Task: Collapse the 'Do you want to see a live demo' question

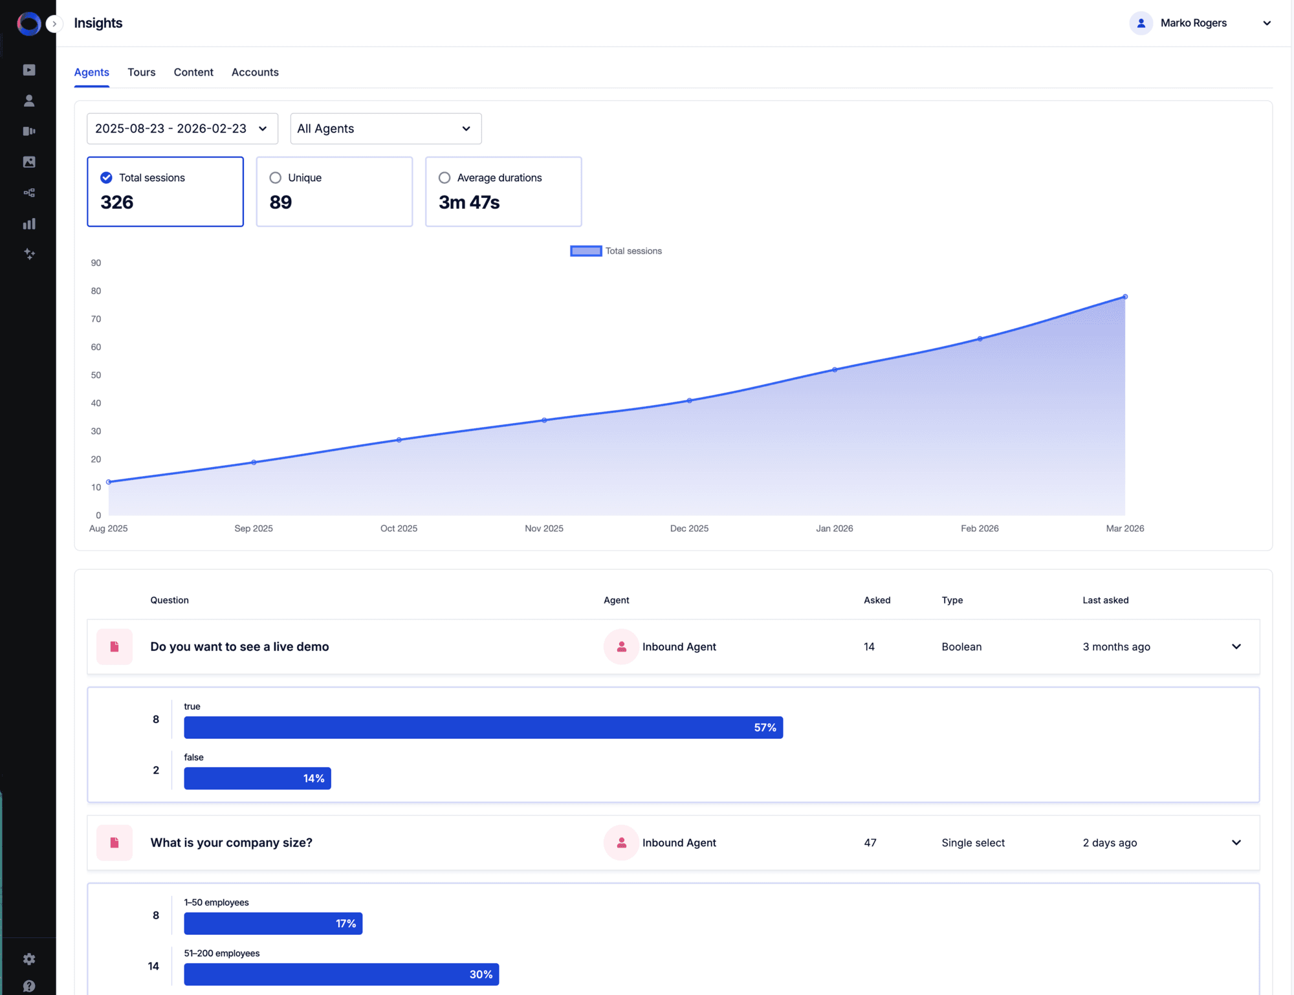Action: click(x=1236, y=646)
